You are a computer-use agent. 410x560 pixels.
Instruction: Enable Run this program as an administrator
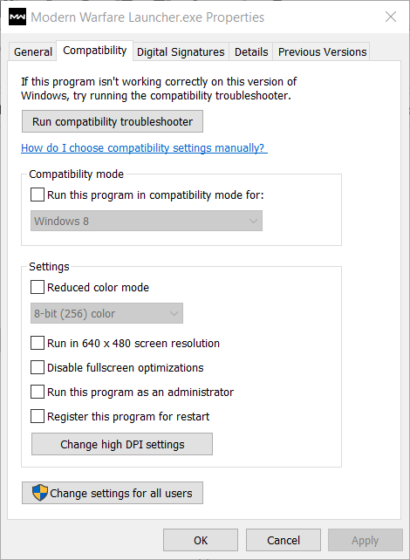tap(38, 392)
